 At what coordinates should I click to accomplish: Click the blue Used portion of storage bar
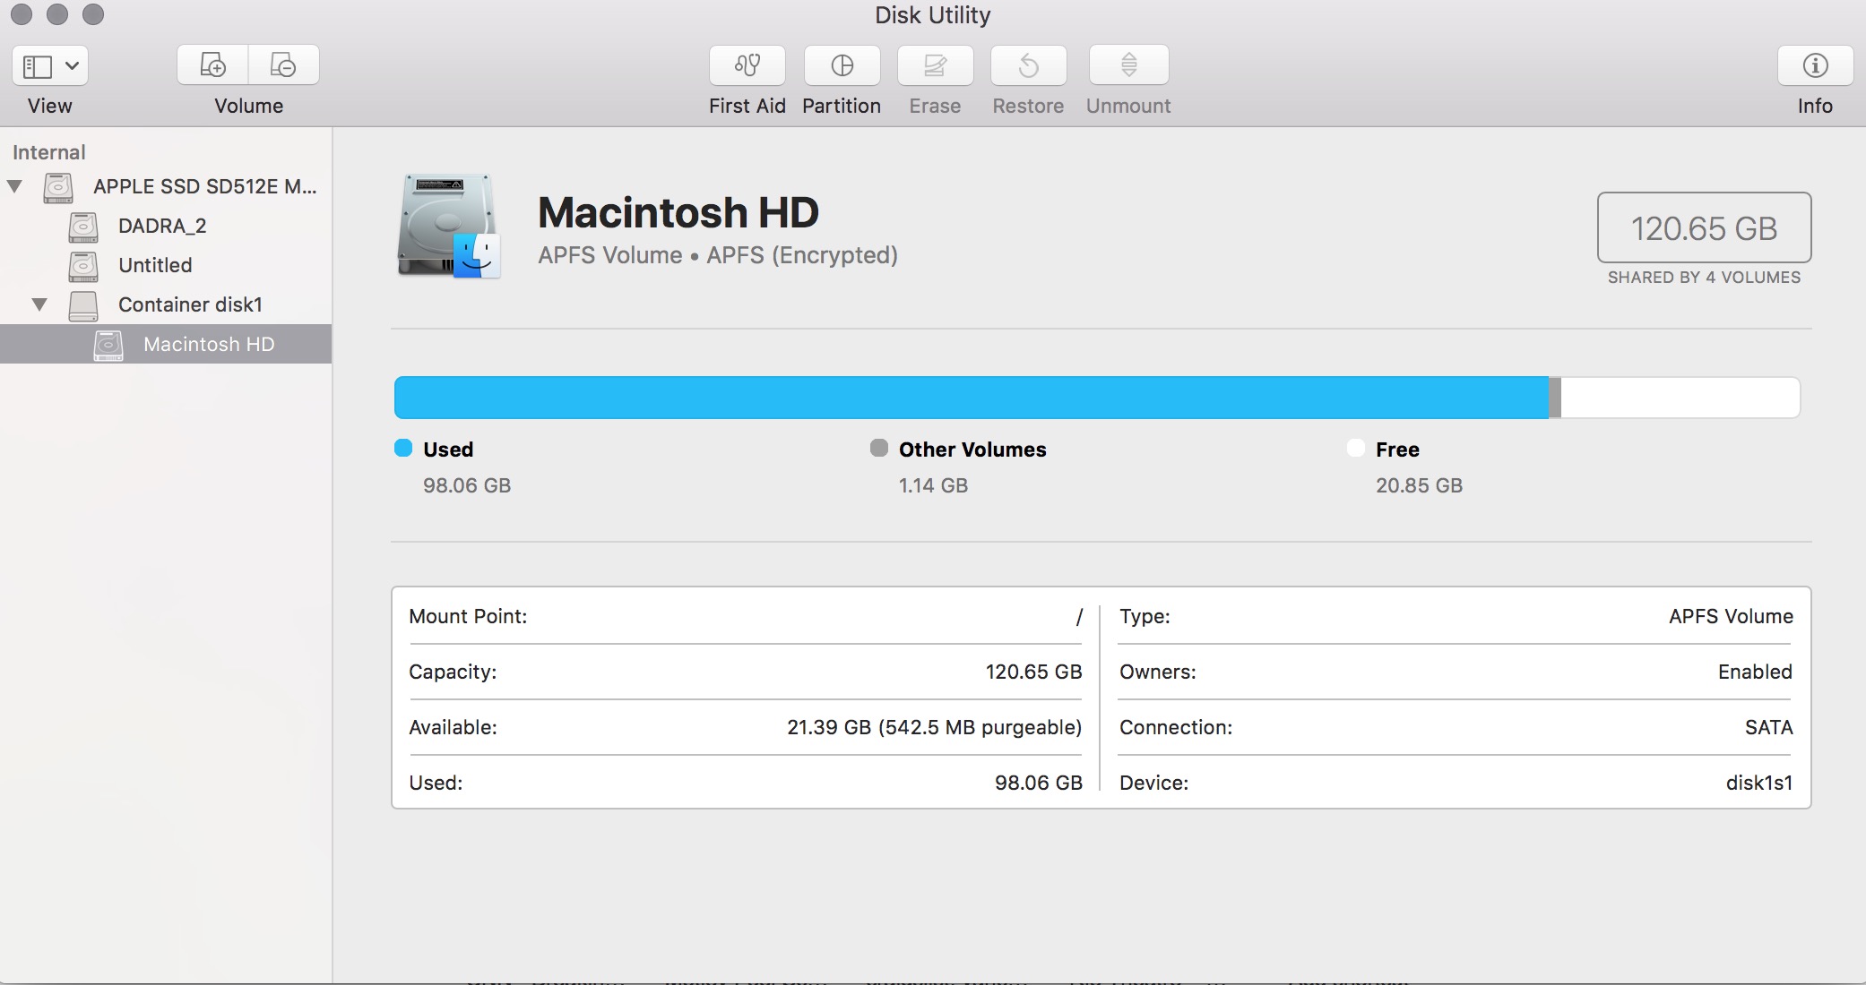click(x=972, y=398)
